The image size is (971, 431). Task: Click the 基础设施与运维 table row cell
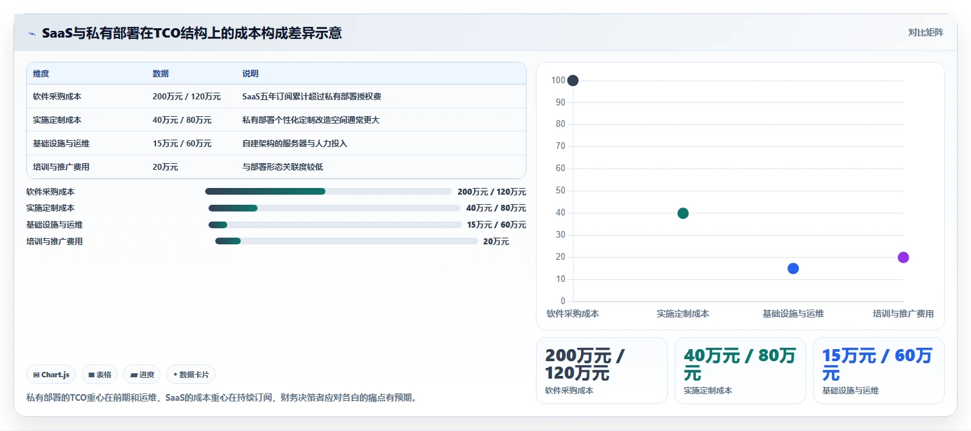click(61, 144)
